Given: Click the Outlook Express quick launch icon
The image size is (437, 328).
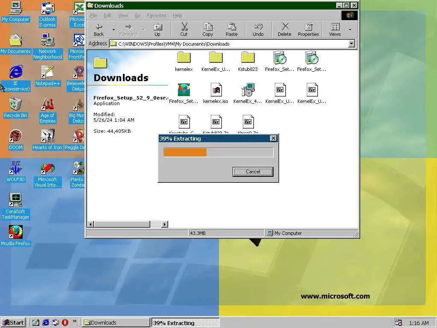Looking at the screenshot, I should coord(55,323).
